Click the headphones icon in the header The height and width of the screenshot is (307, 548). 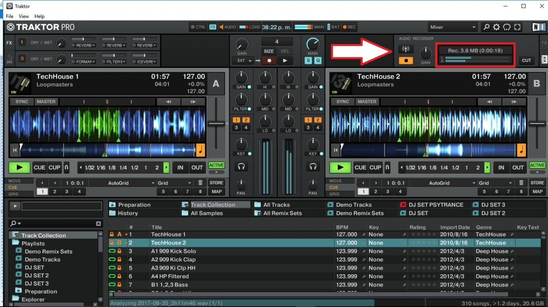(507, 27)
